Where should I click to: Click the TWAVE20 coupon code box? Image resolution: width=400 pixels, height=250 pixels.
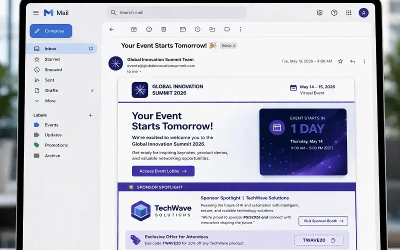coord(318,240)
